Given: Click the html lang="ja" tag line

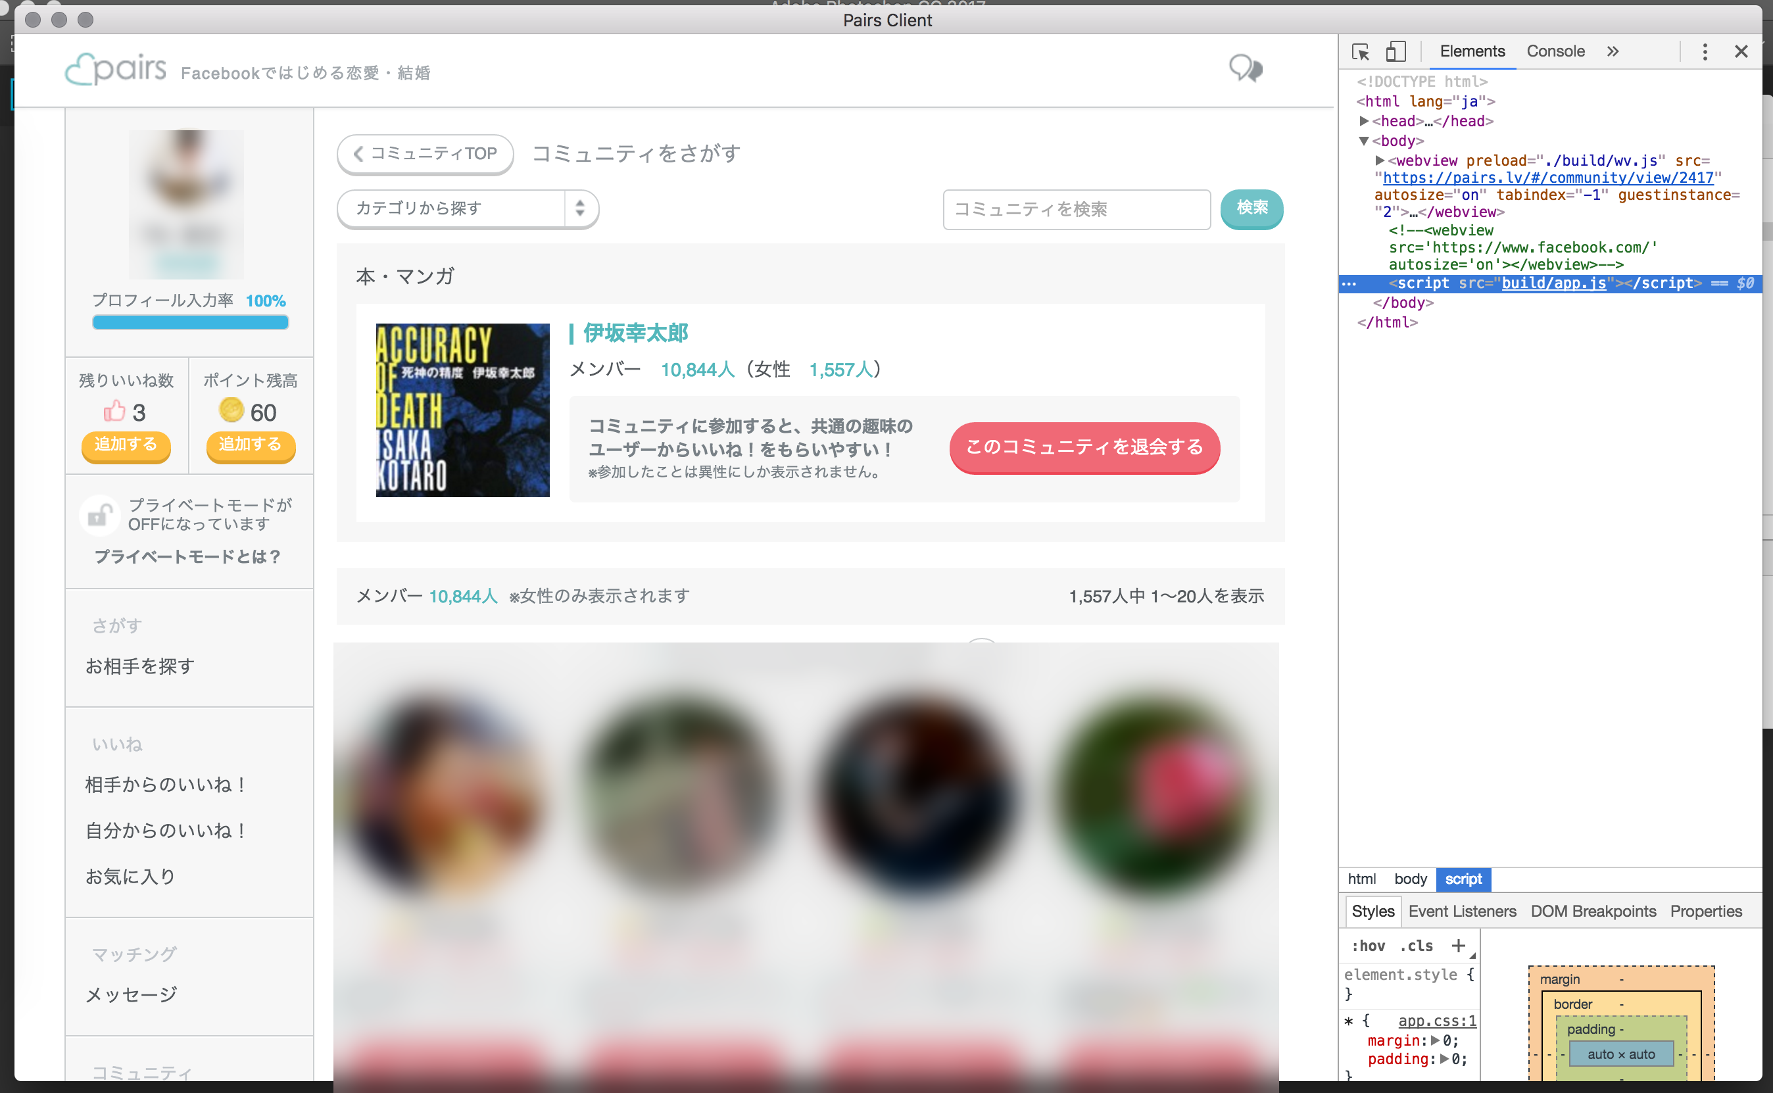Looking at the screenshot, I should click(1425, 102).
